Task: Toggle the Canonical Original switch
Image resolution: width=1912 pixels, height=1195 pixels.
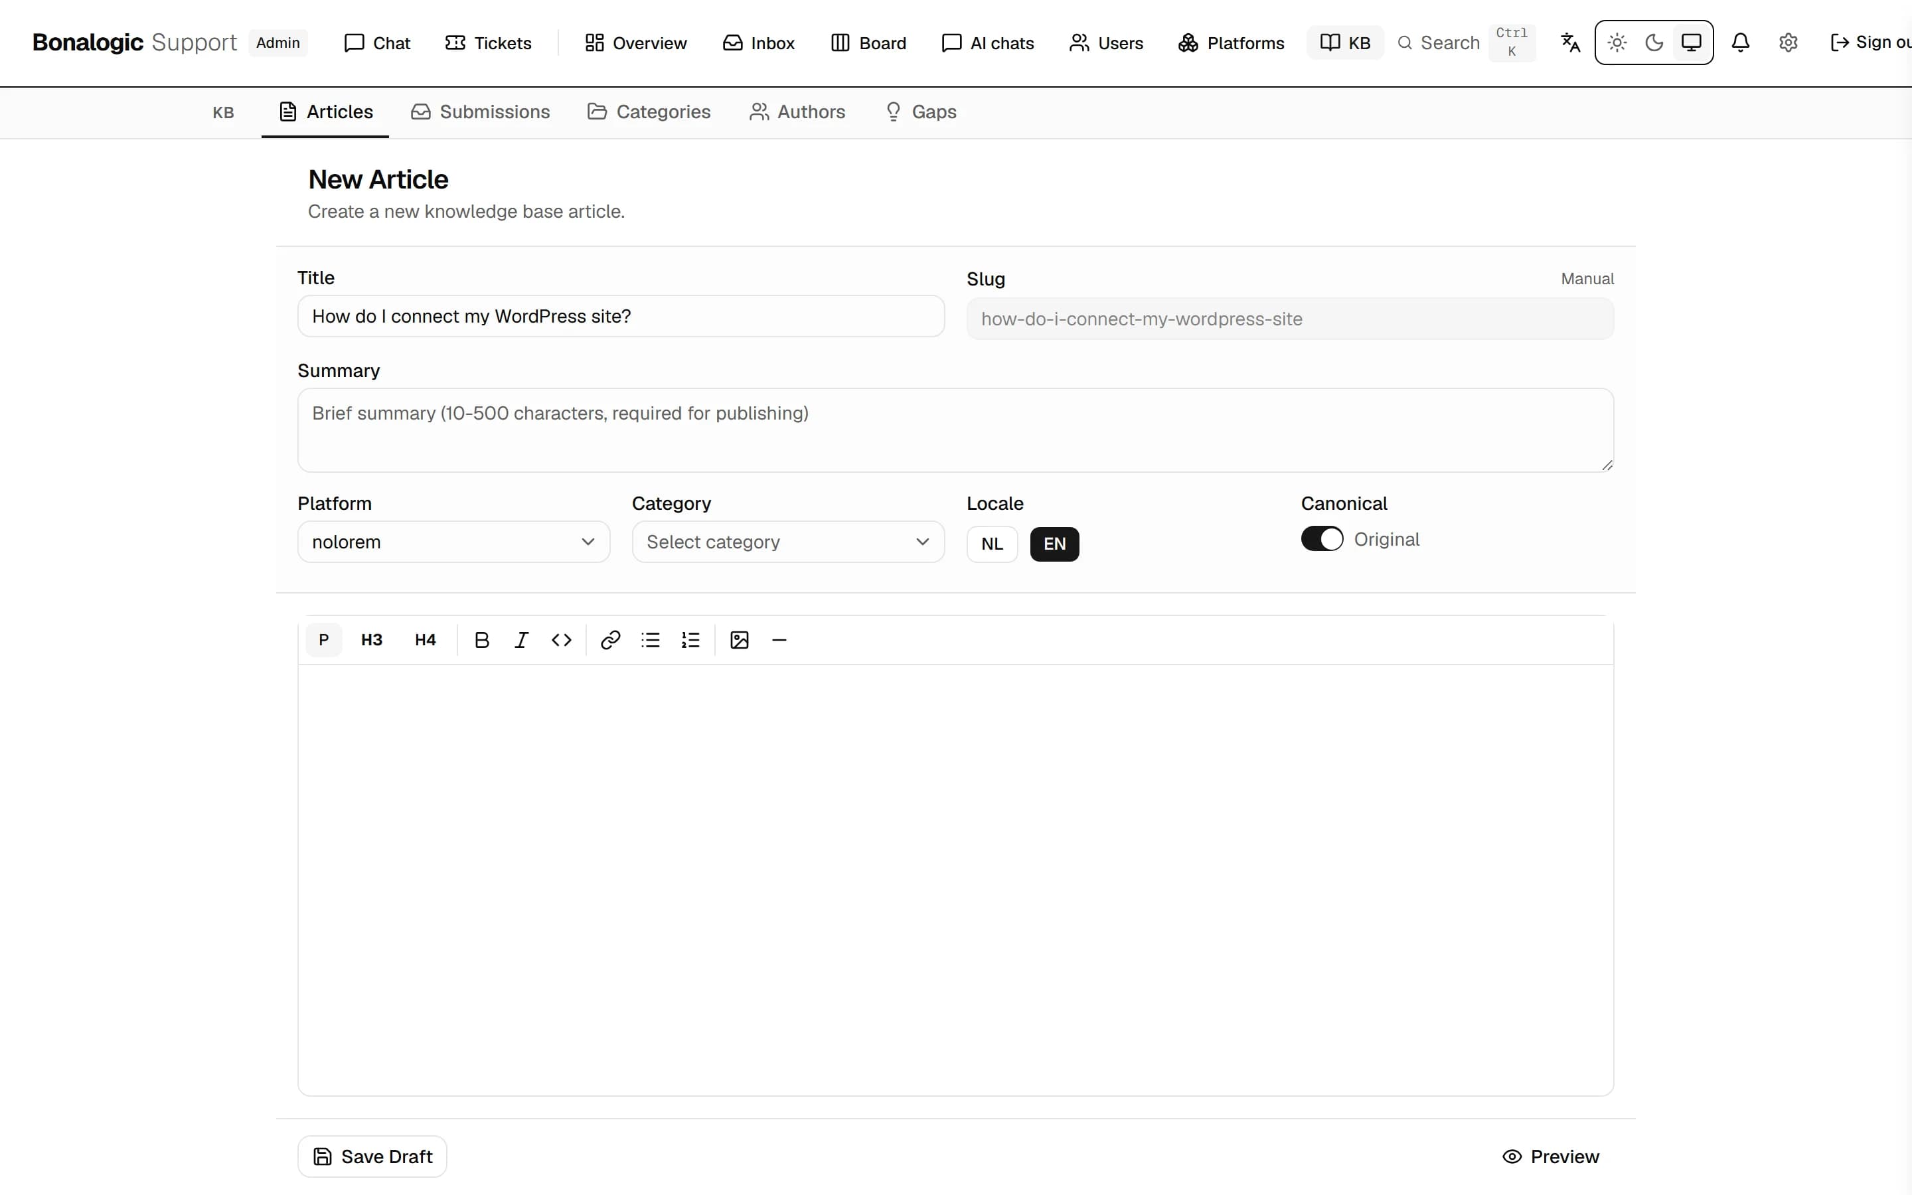Action: (1322, 539)
